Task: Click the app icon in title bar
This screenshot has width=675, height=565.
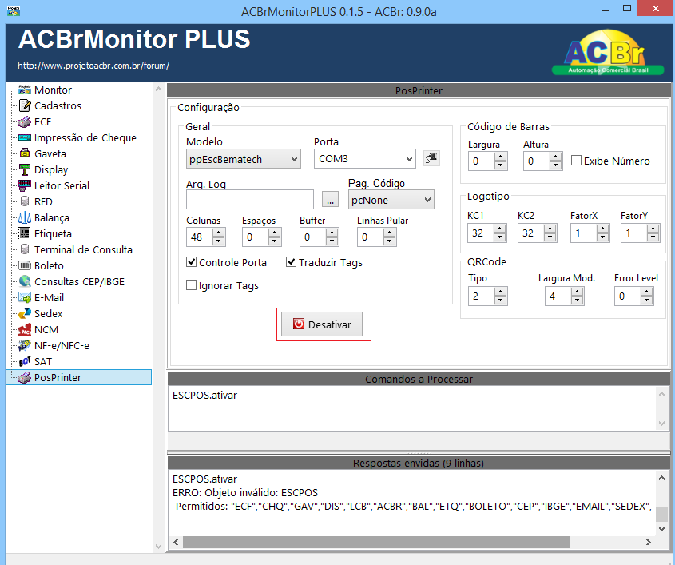Action: click(x=14, y=10)
